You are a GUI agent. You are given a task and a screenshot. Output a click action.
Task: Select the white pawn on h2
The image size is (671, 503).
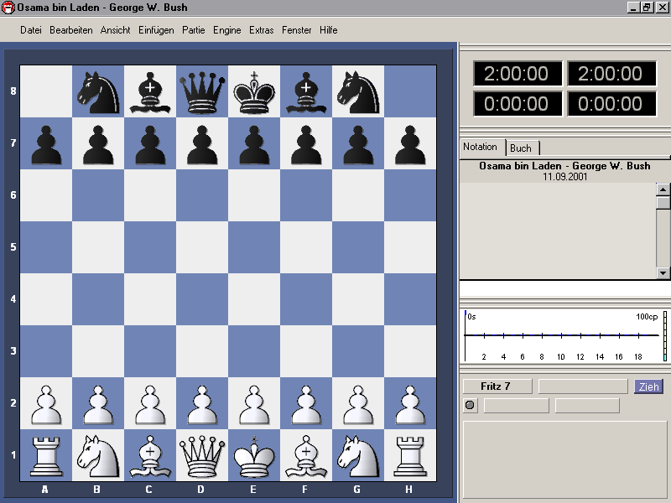pos(410,403)
